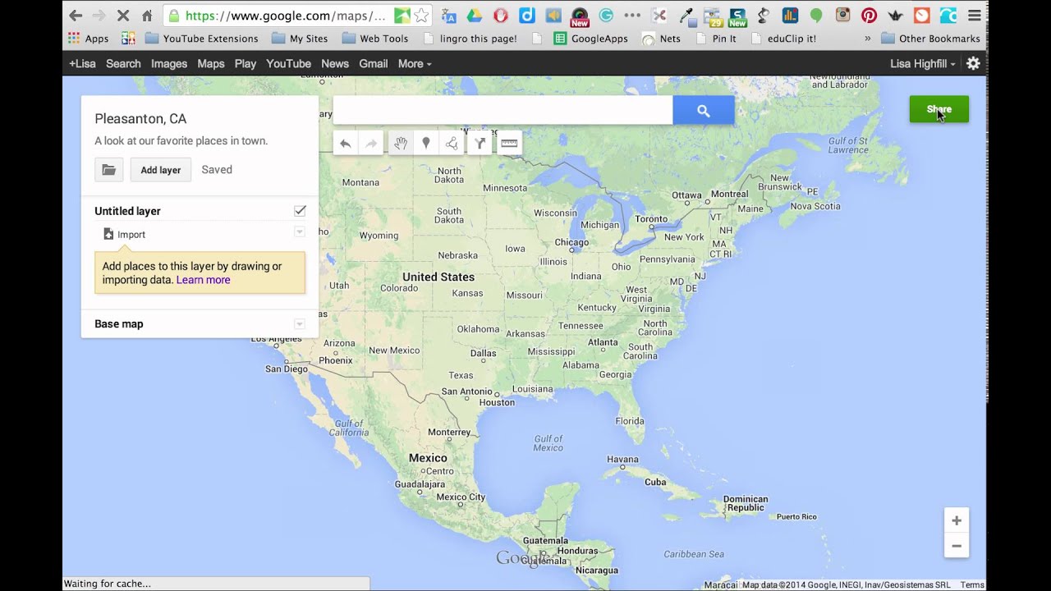The width and height of the screenshot is (1051, 591).
Task: Open Lisa Highfill account dropdown
Action: tap(923, 63)
